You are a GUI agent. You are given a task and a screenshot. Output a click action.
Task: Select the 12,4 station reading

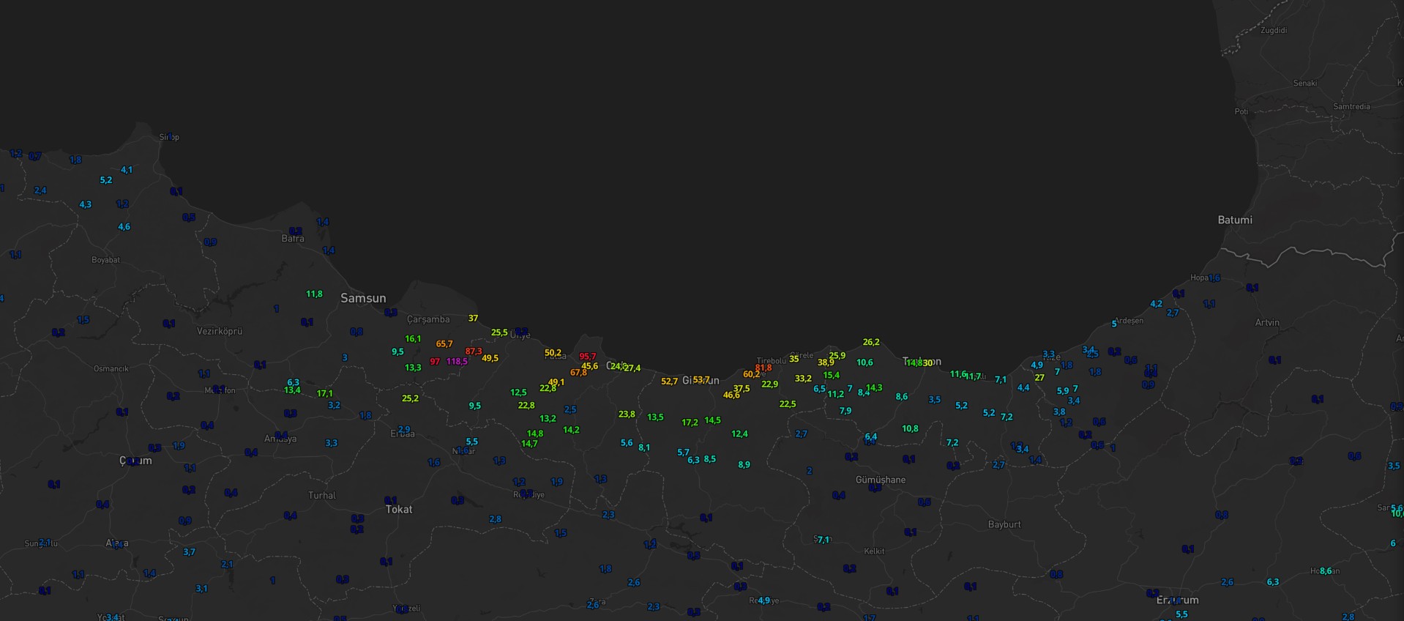pos(739,434)
